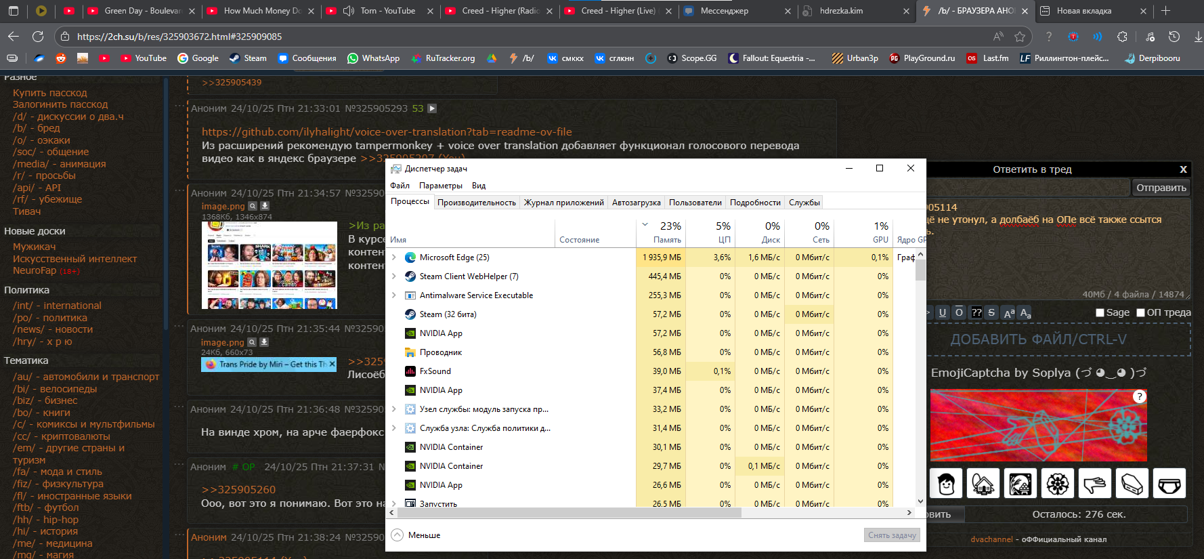Expand Antimalware Service Executable row
Image resolution: width=1204 pixels, height=559 pixels.
click(394, 295)
